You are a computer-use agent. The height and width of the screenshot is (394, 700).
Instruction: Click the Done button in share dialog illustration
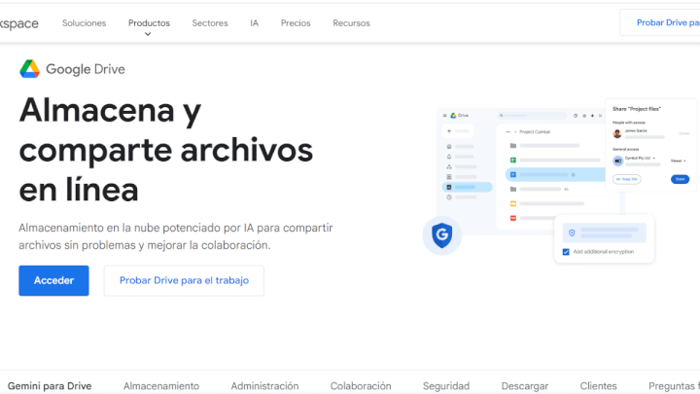pos(680,179)
